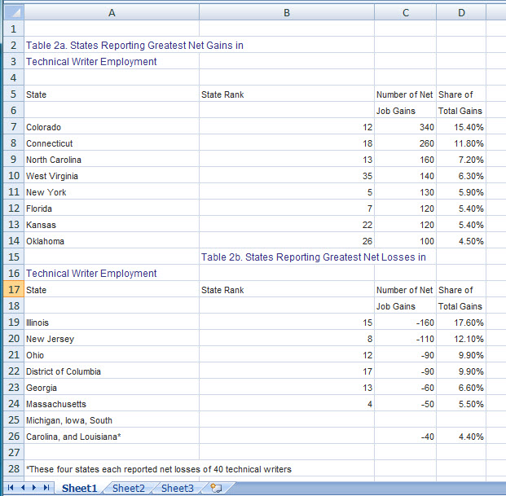The width and height of the screenshot is (506, 496).
Task: Select the -160 Illinois losses cell
Action: point(405,322)
